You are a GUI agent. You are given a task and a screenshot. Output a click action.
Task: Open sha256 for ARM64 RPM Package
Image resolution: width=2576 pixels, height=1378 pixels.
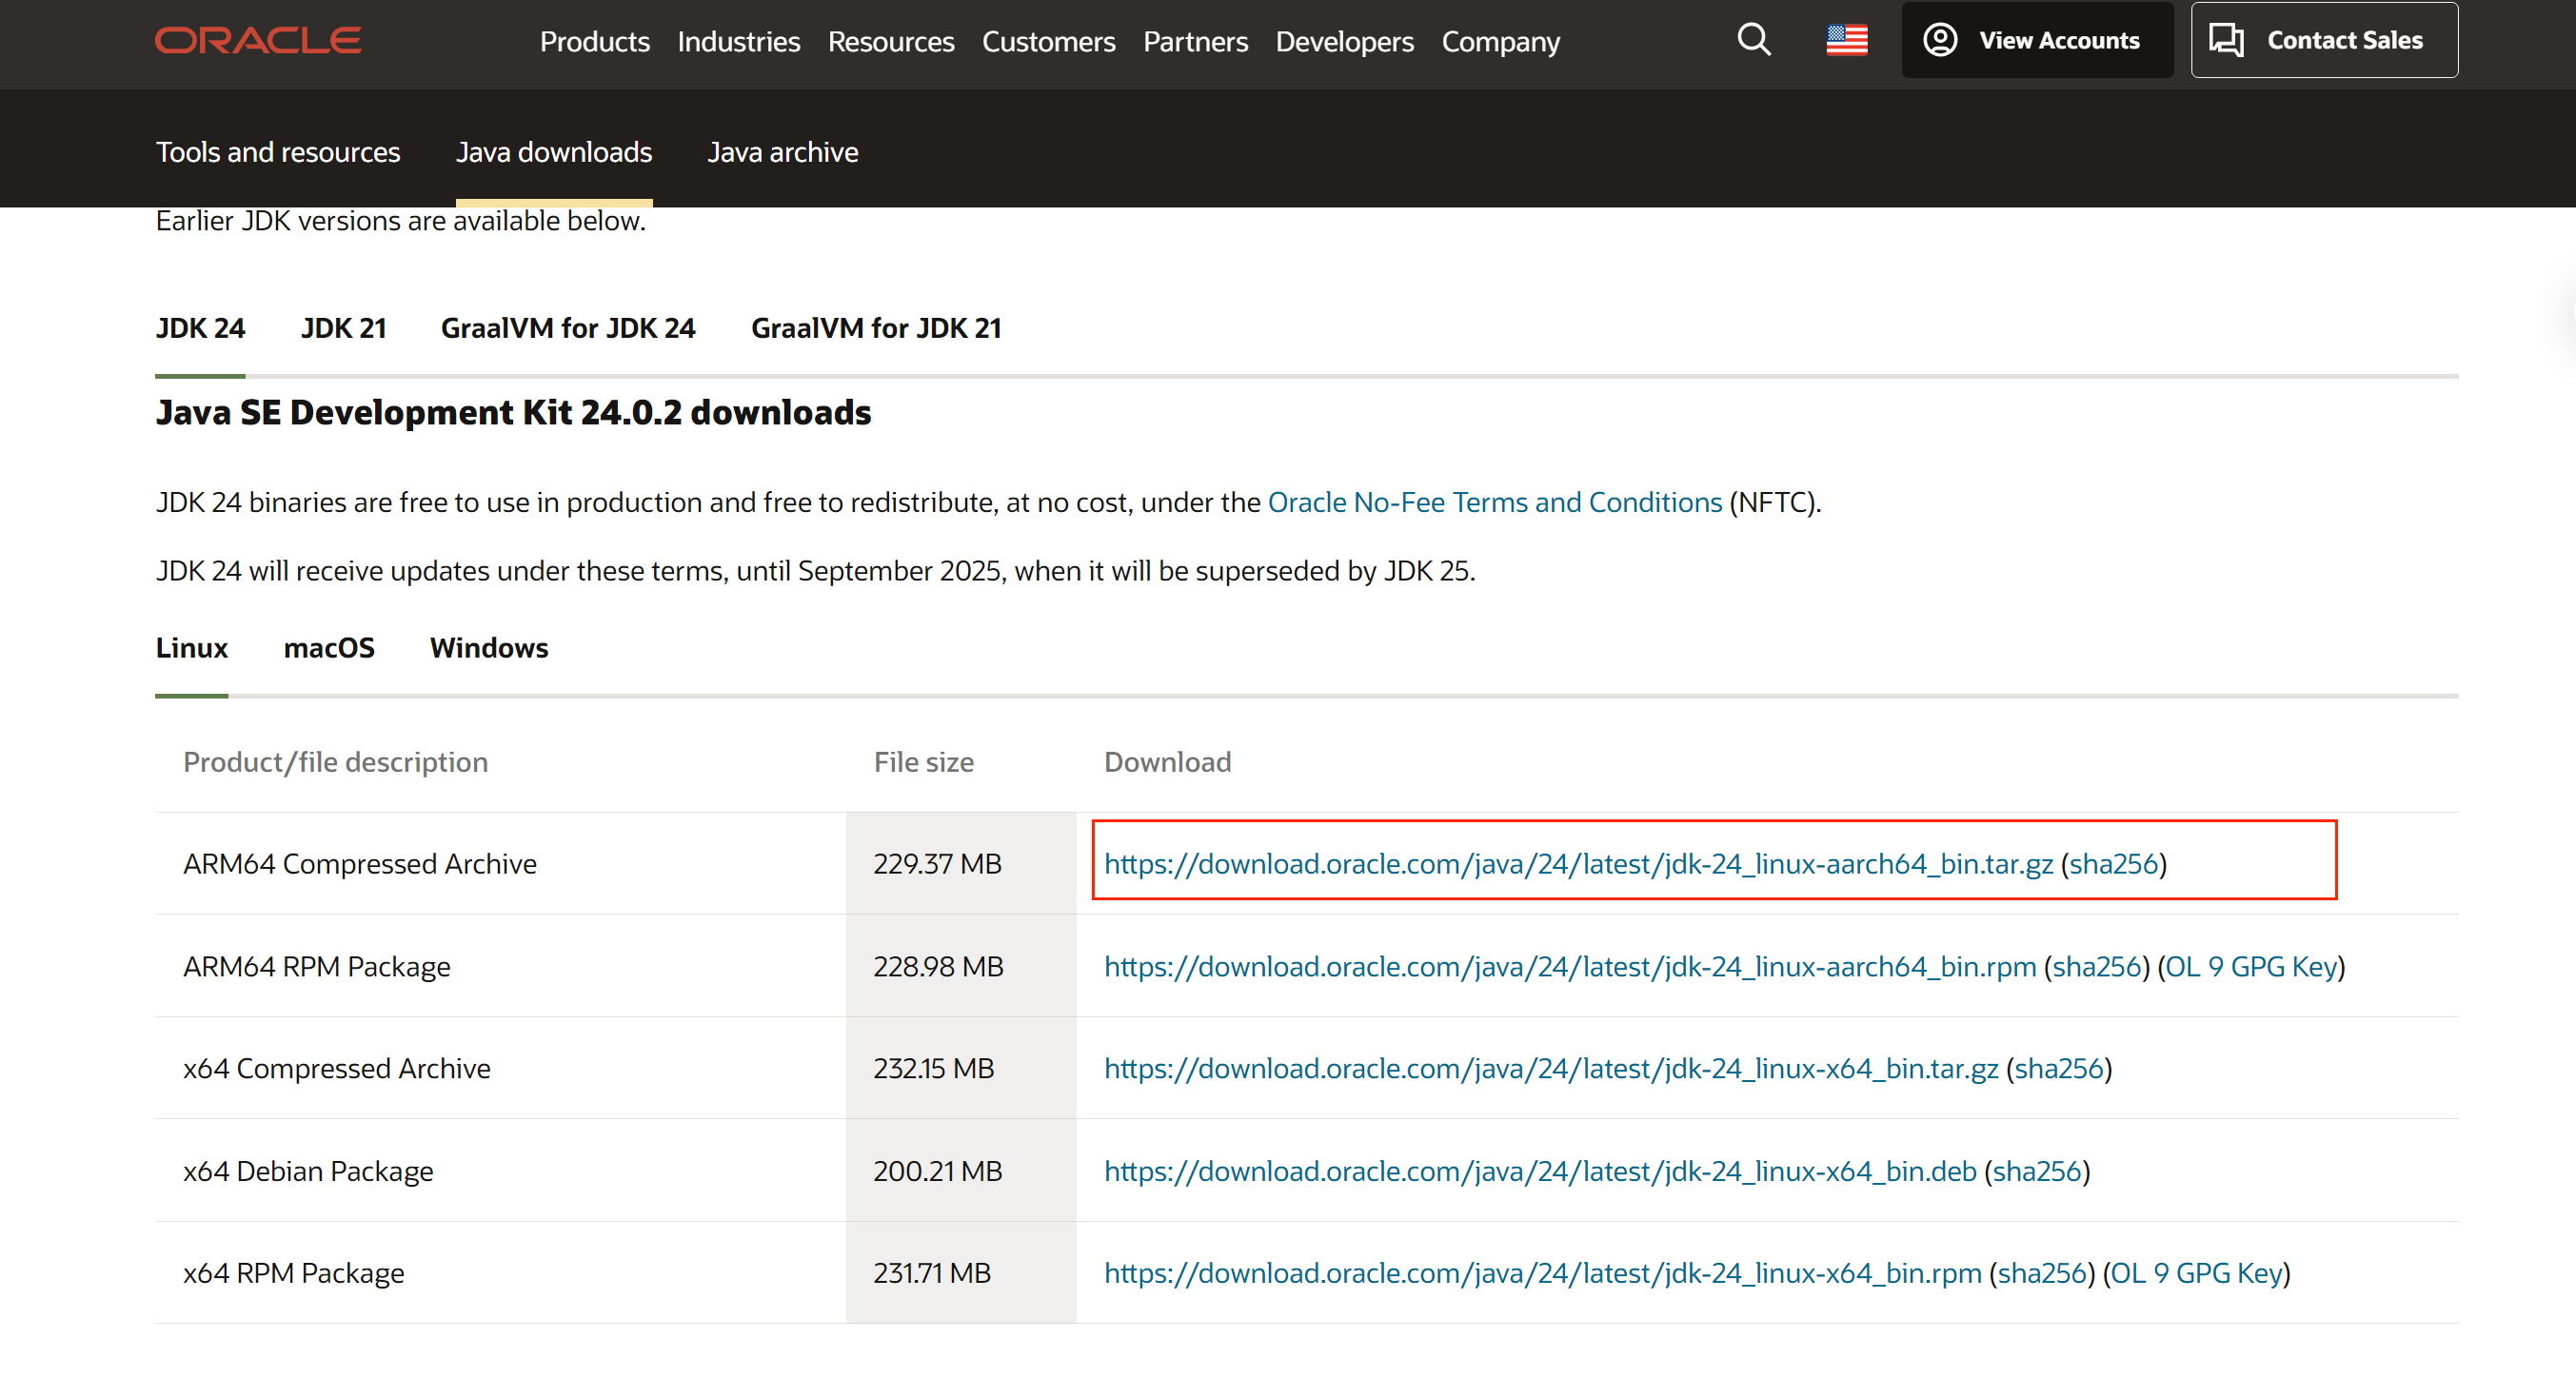[x=2096, y=967]
